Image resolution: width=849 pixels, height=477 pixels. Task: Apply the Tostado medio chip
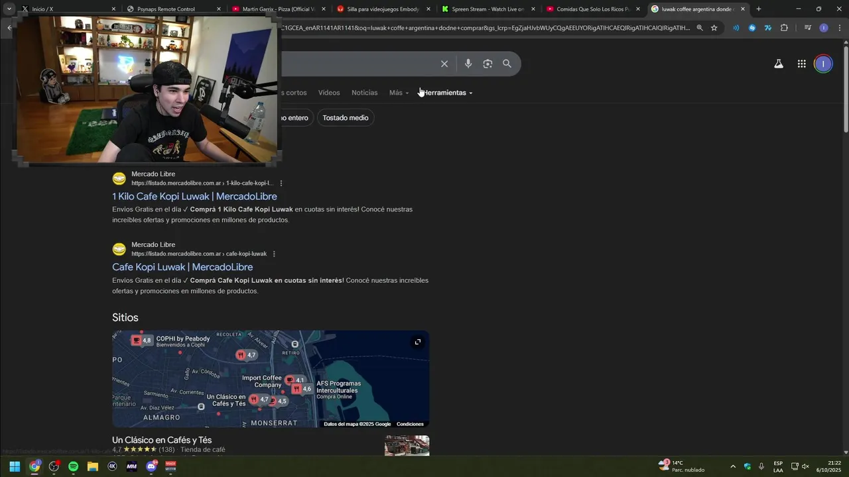coord(346,118)
